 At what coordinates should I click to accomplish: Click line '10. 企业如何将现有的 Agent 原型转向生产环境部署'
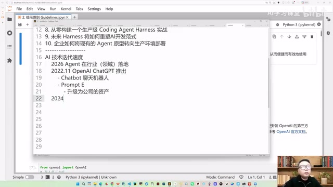105,44
